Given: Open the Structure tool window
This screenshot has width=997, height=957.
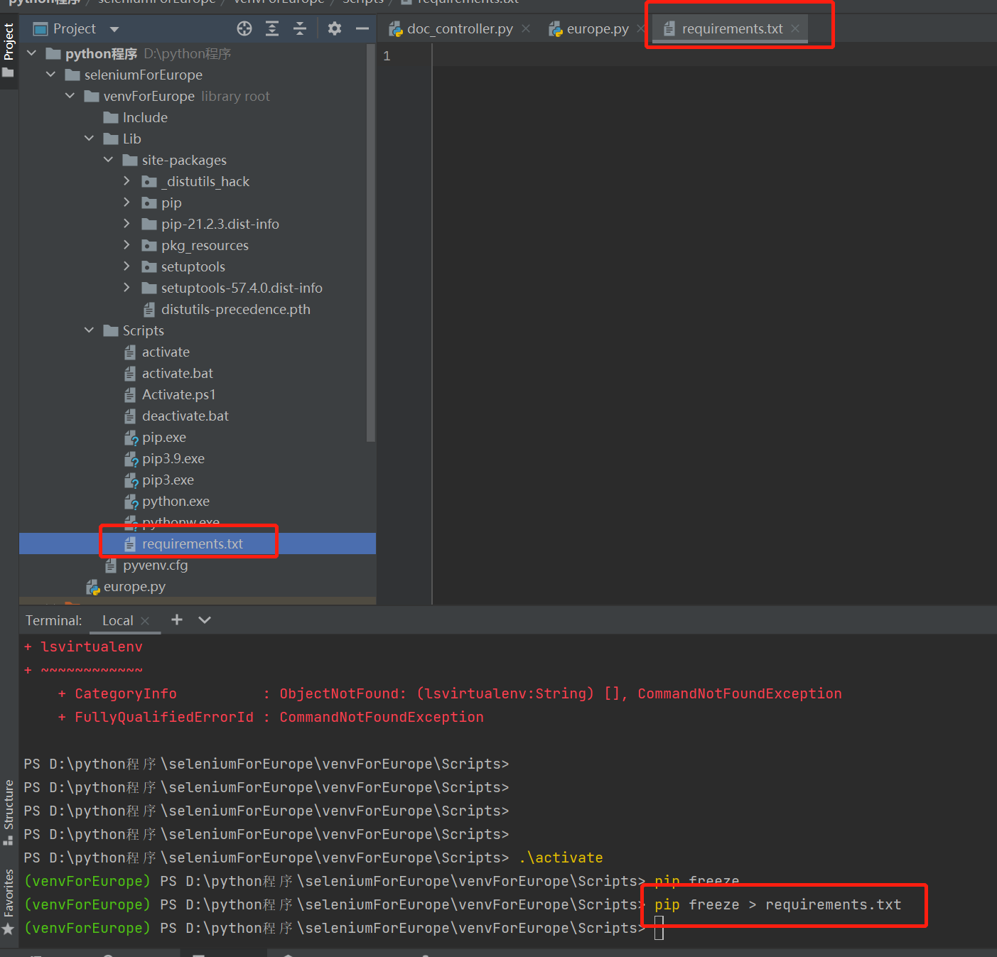Looking at the screenshot, I should (x=9, y=810).
